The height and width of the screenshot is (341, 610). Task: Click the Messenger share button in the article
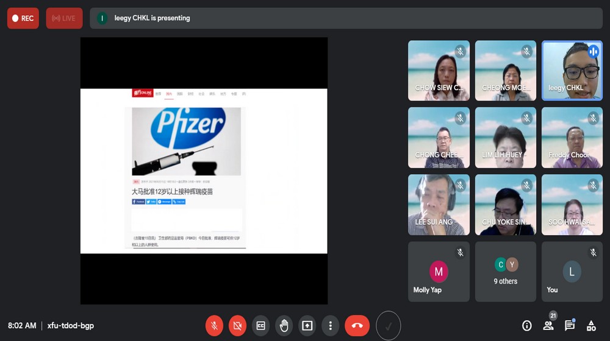pos(164,202)
